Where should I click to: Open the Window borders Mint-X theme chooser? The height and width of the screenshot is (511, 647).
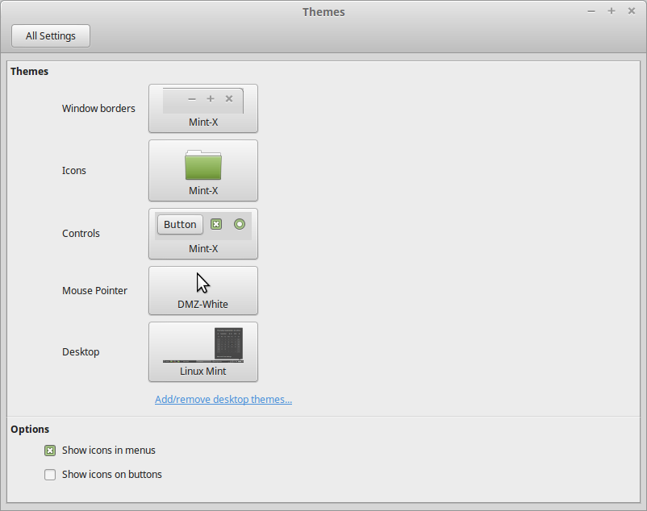(203, 108)
